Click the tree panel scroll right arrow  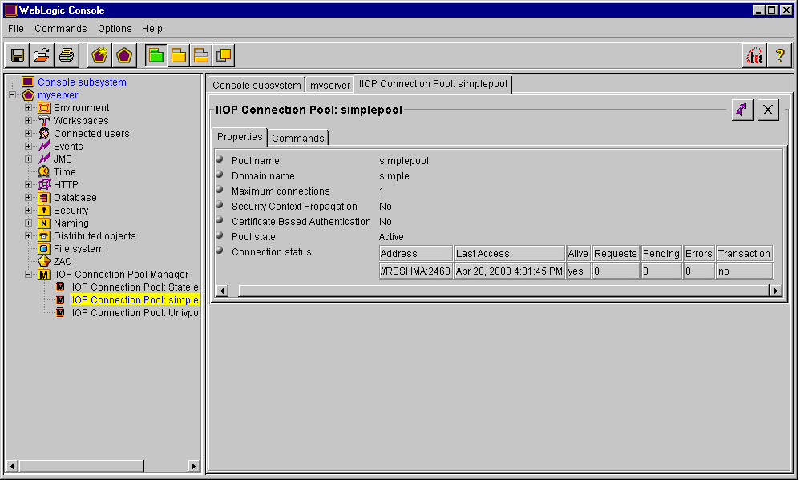pos(193,466)
